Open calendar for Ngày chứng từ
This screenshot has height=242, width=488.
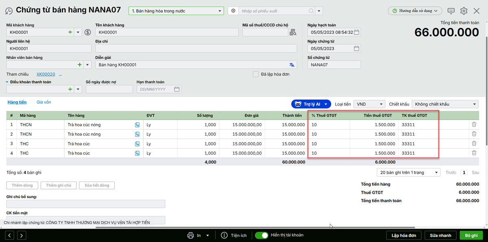356,49
